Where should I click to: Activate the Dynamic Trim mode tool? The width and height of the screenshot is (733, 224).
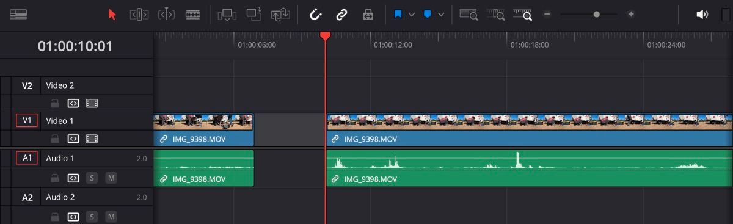point(166,14)
